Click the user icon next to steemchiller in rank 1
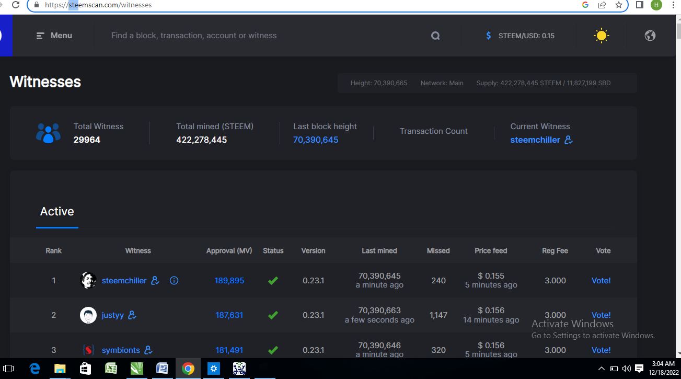 tap(155, 281)
